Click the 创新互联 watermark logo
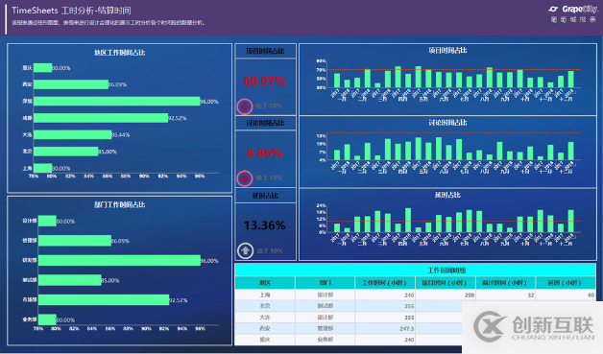This screenshot has width=603, height=354. pyautogui.click(x=534, y=327)
